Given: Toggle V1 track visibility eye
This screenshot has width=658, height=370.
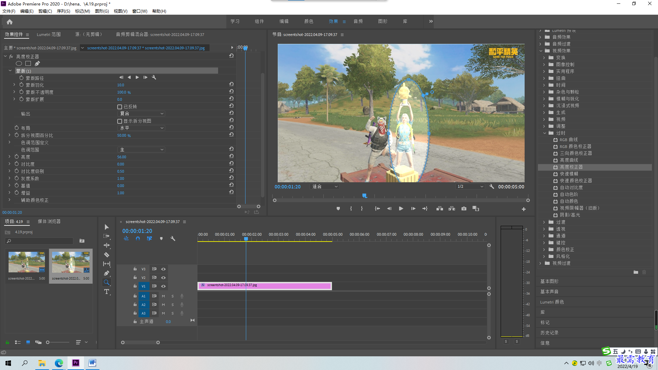Looking at the screenshot, I should 164,286.
